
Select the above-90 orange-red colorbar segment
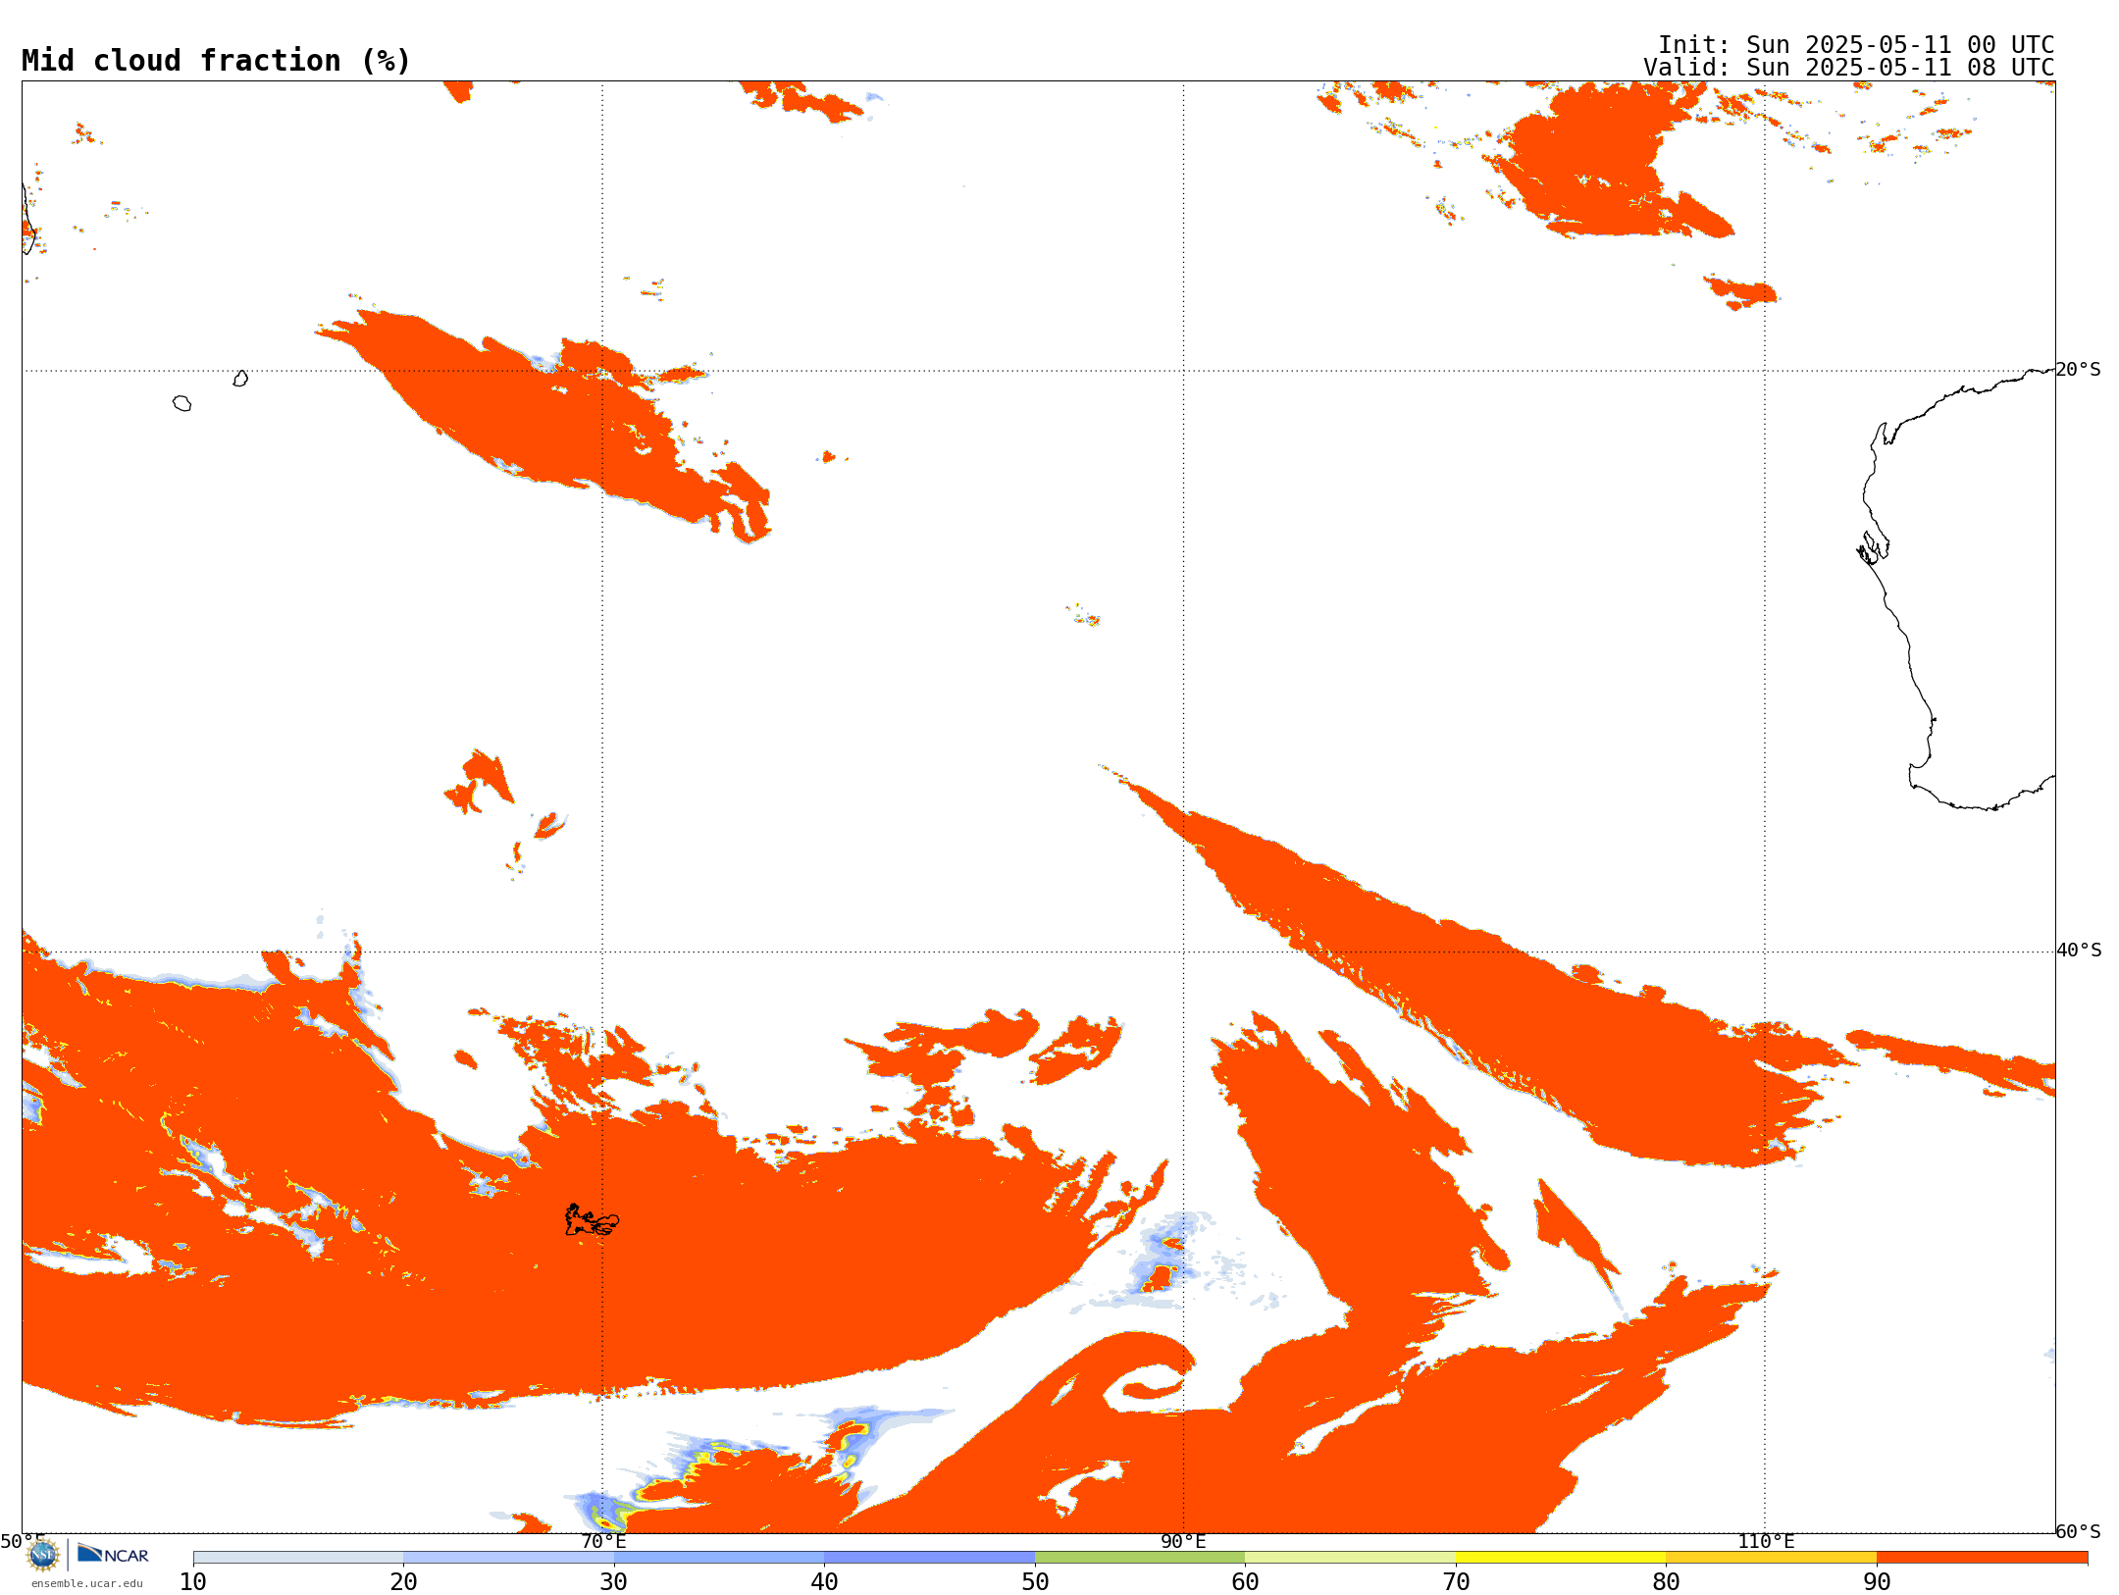[x=1982, y=1558]
